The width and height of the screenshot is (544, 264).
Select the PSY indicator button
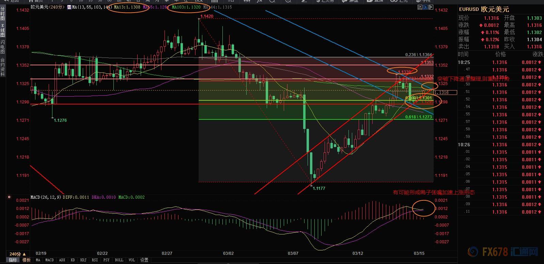(106, 260)
